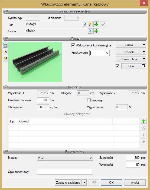Screen dimensions: 150x190
Task: Click the Wypełnienie percent field
Action: pos(122,107)
